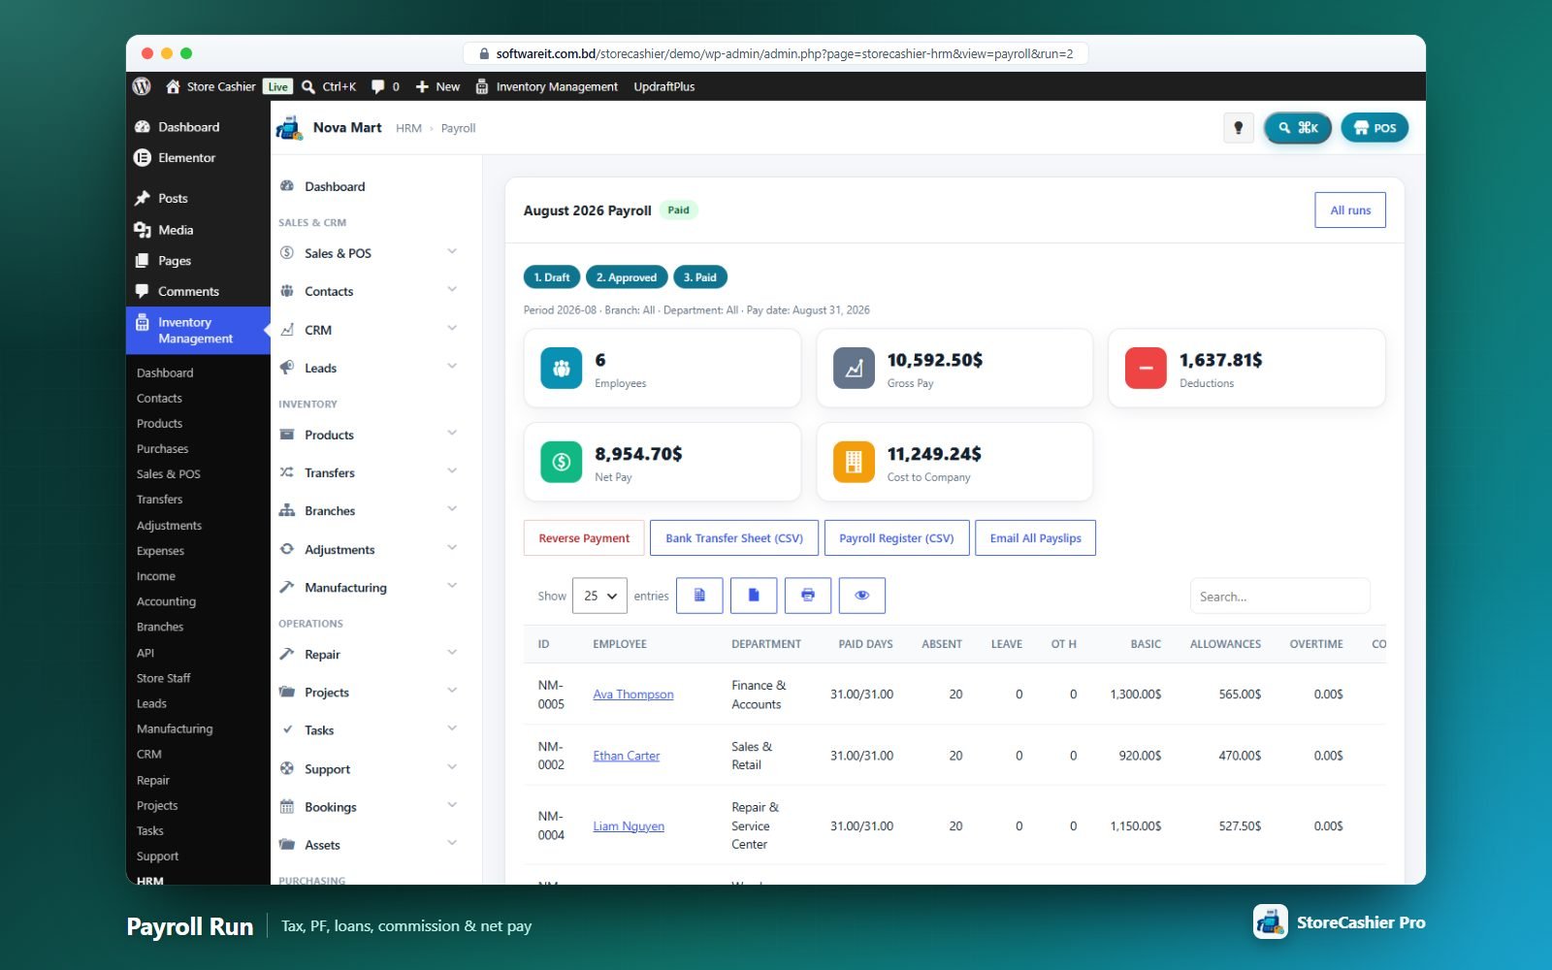Open Tasks in the plugin menu
This screenshot has width=1552, height=970.
point(319,729)
